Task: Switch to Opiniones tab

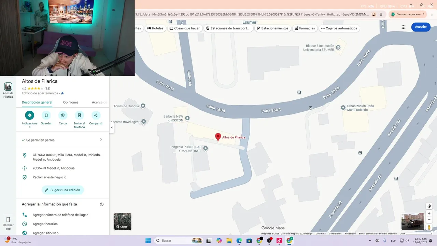Action: coord(71,102)
